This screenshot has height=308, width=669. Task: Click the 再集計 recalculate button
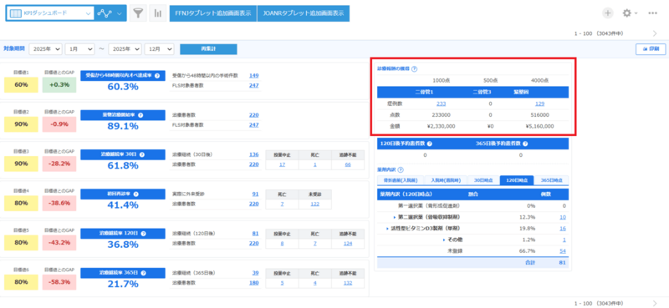point(208,49)
